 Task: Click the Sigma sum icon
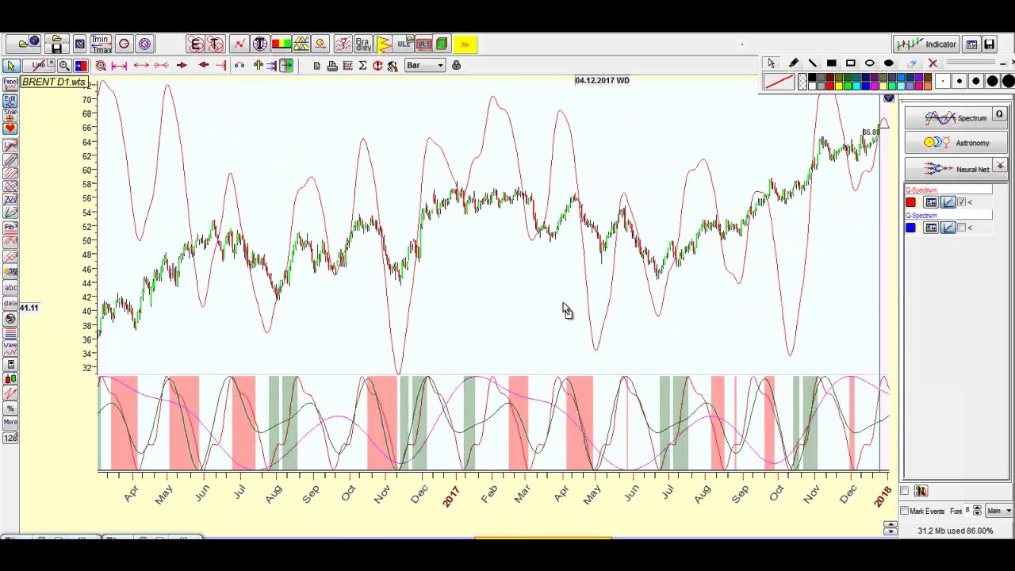coord(362,66)
